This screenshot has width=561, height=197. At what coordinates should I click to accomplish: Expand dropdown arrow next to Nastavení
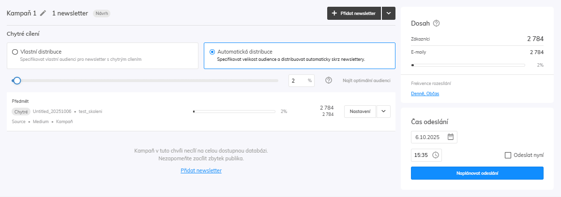(x=383, y=112)
